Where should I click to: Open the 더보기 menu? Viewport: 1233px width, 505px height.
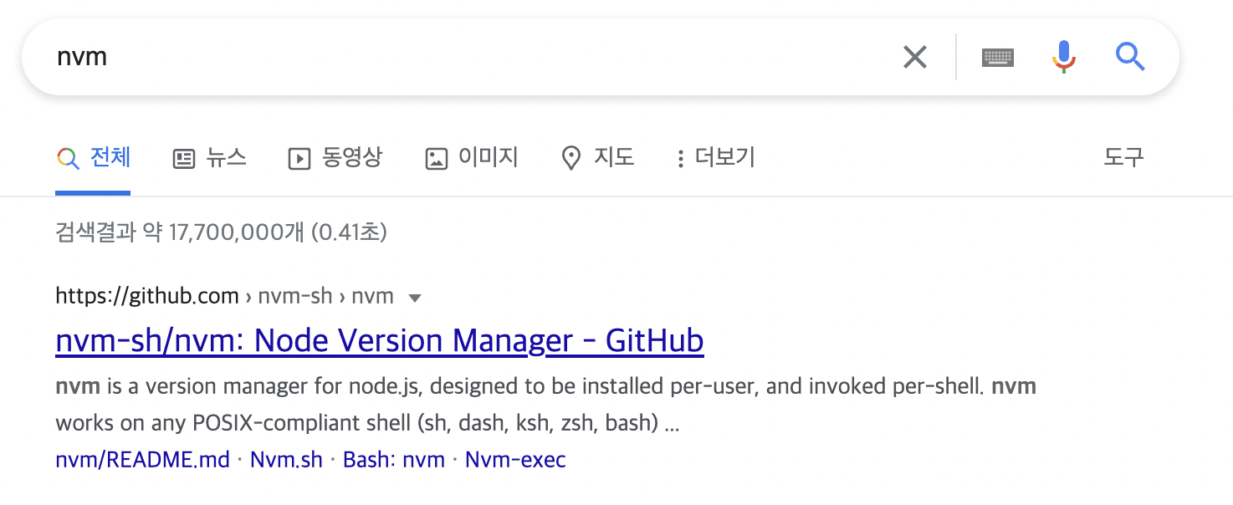(716, 158)
